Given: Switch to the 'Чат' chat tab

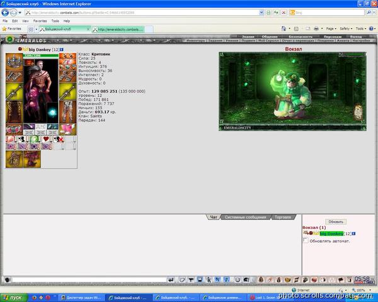Looking at the screenshot, I should click(x=214, y=217).
